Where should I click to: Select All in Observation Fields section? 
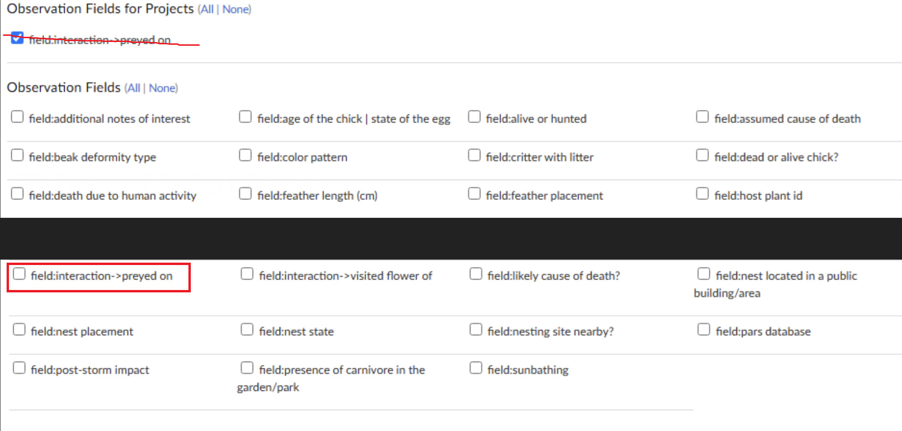coord(134,88)
